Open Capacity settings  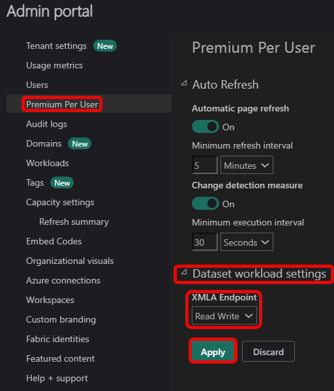point(60,202)
